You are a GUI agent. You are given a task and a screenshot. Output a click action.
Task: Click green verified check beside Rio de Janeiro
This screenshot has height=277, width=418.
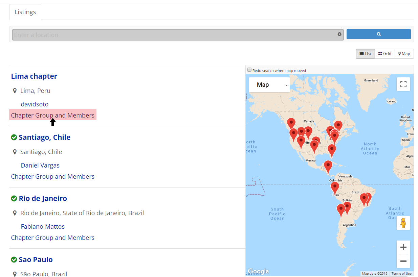[14, 199]
